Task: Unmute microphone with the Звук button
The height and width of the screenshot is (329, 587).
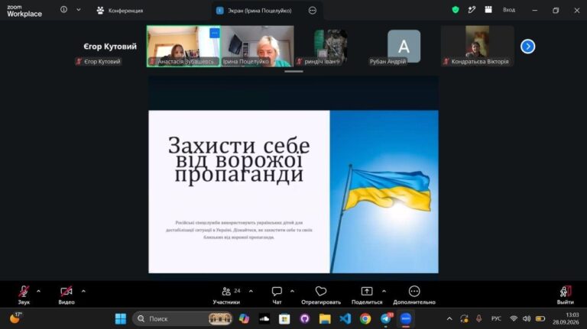Action: tap(24, 295)
